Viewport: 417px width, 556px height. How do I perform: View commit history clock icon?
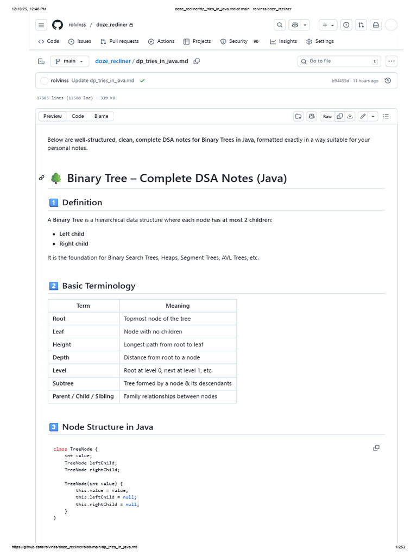point(388,81)
